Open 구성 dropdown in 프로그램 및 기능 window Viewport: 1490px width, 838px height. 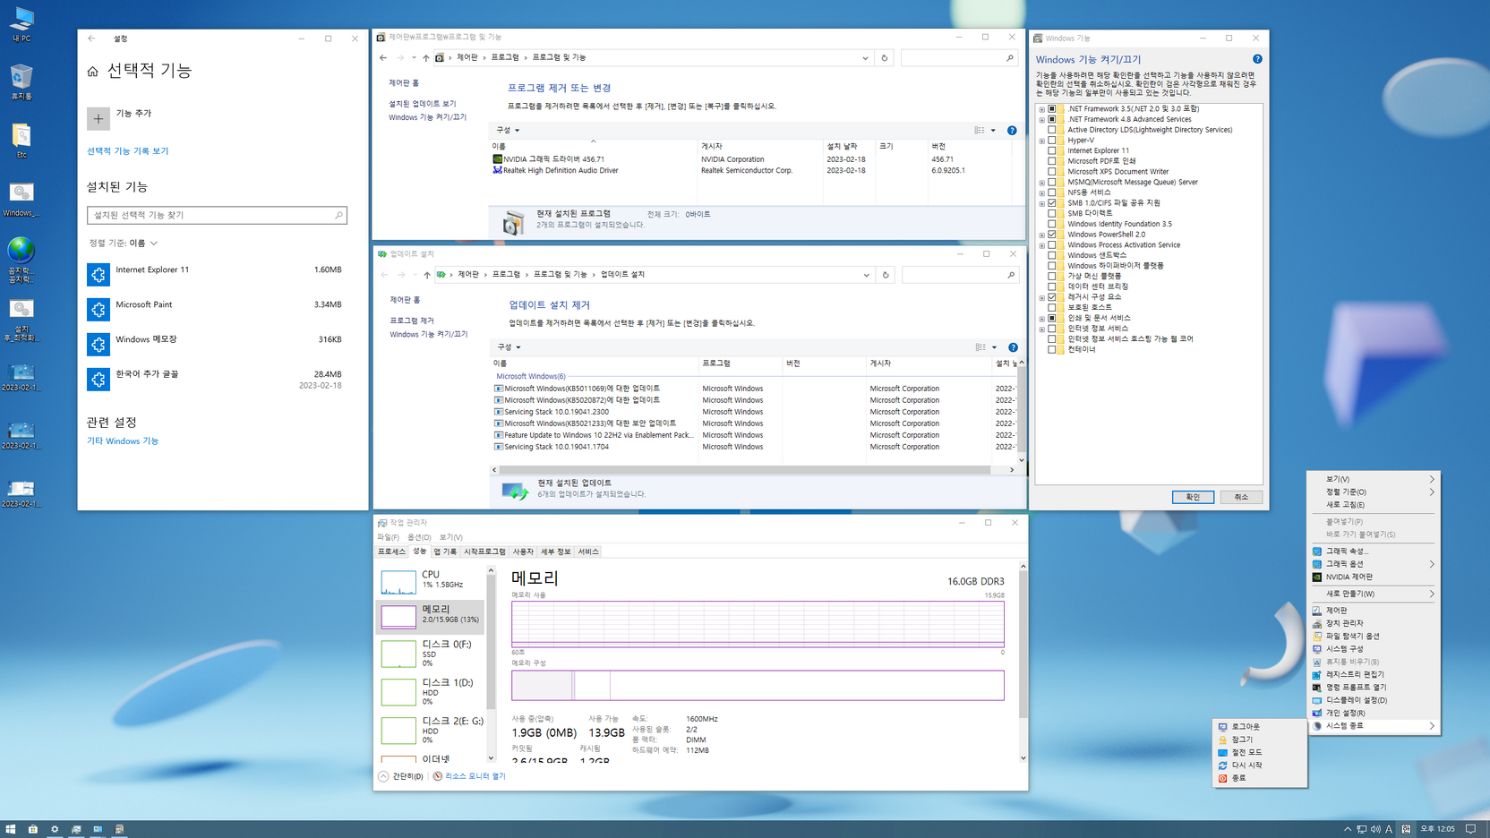coord(508,131)
